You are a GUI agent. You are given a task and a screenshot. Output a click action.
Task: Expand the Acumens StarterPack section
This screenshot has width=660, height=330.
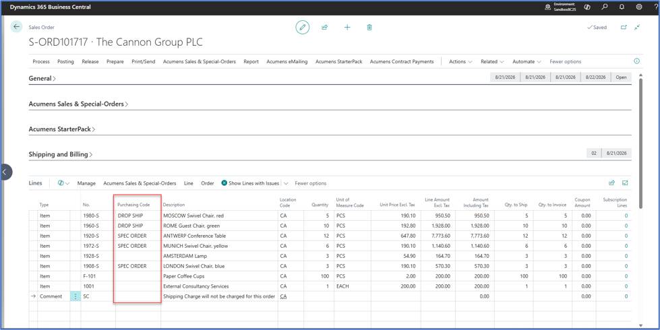pyautogui.click(x=62, y=129)
